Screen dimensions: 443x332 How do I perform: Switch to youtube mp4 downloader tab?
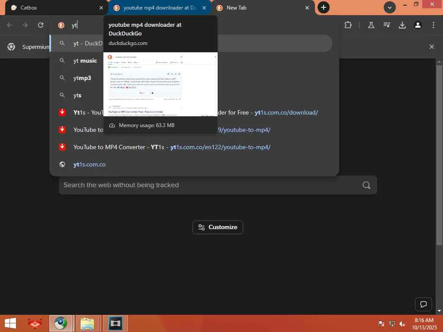160,8
